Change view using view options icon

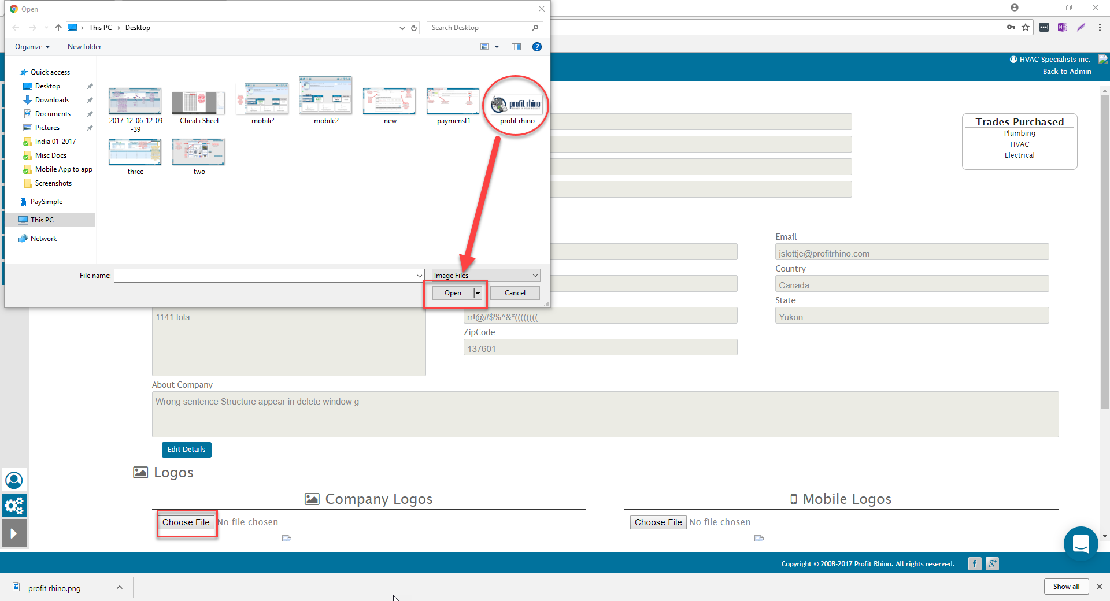pyautogui.click(x=485, y=47)
